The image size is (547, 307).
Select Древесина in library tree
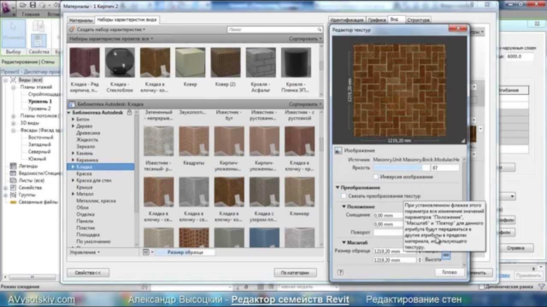(x=88, y=133)
